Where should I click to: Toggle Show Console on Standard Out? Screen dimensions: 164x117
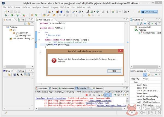[x=106, y=95]
